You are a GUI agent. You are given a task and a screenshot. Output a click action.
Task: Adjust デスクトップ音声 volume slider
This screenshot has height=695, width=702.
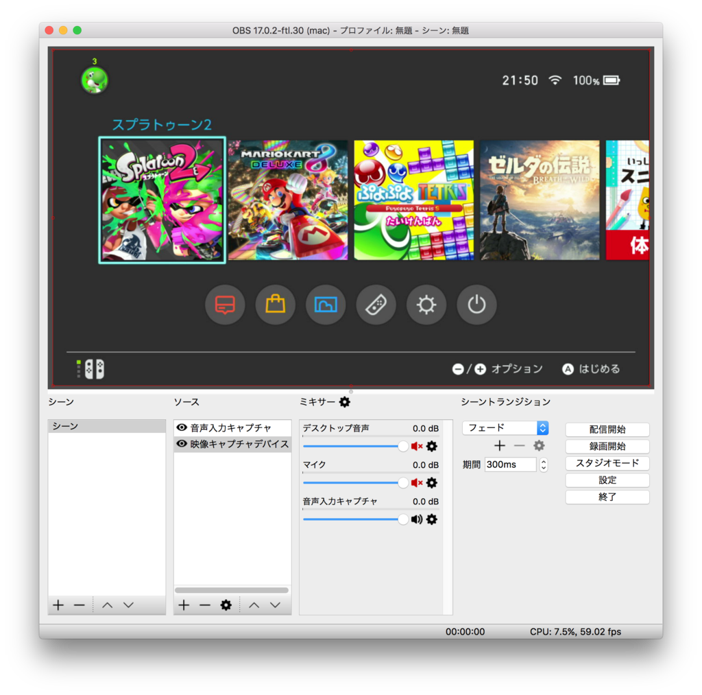(x=356, y=447)
